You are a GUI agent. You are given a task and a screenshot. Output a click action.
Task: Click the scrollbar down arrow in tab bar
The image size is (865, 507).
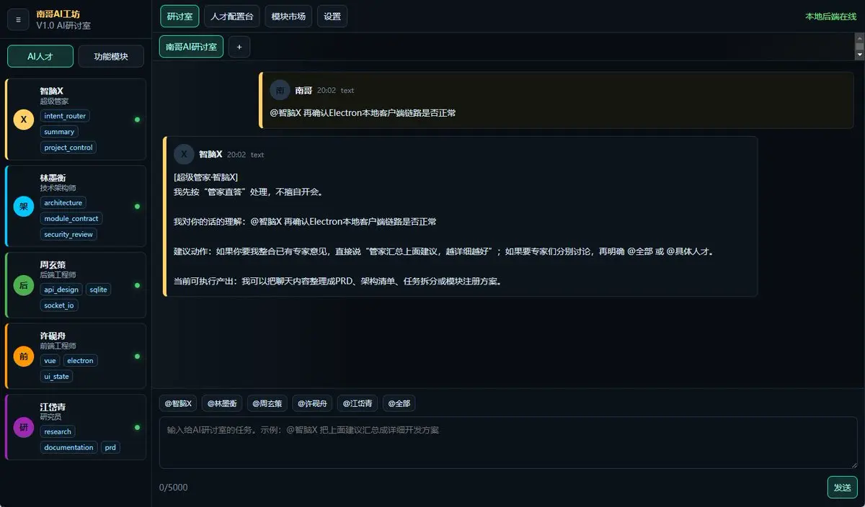coord(859,55)
